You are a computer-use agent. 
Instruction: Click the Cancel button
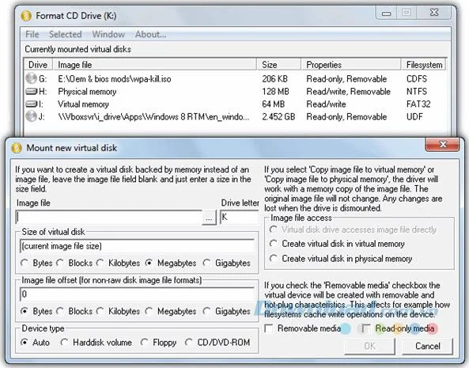[427, 346]
